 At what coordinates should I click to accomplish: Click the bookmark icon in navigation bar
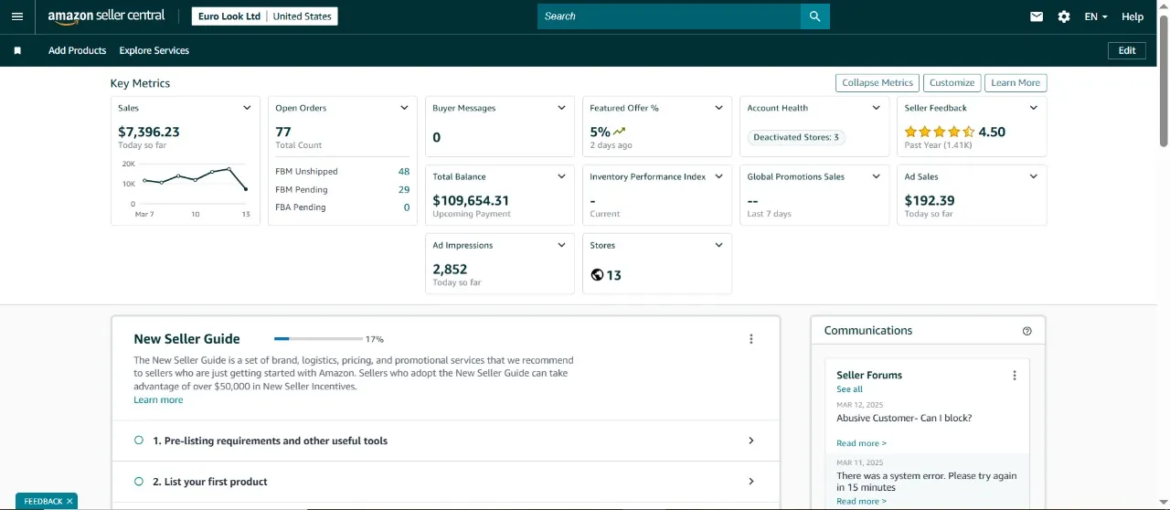pos(17,50)
